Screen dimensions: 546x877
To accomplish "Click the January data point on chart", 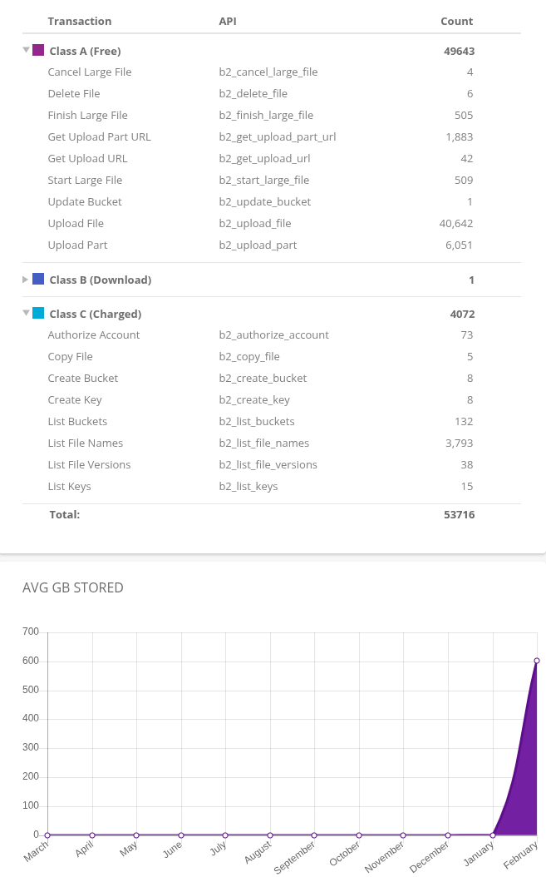I will pos(493,835).
